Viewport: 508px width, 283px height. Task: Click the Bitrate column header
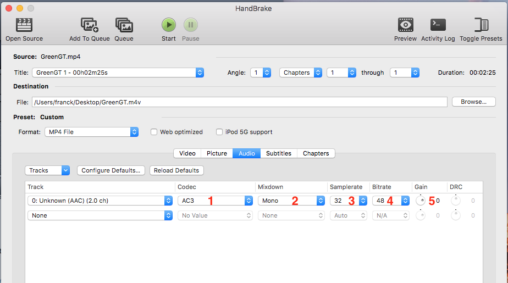[391, 187]
